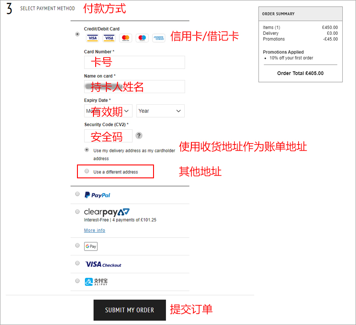Image resolution: width=356 pixels, height=325 pixels.
Task: Focus the Card Number input field
Action: [134, 62]
